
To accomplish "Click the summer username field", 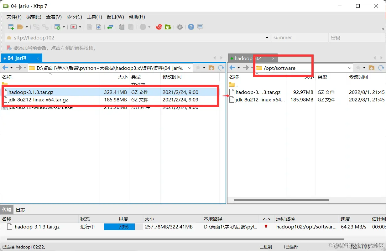I will coord(299,38).
